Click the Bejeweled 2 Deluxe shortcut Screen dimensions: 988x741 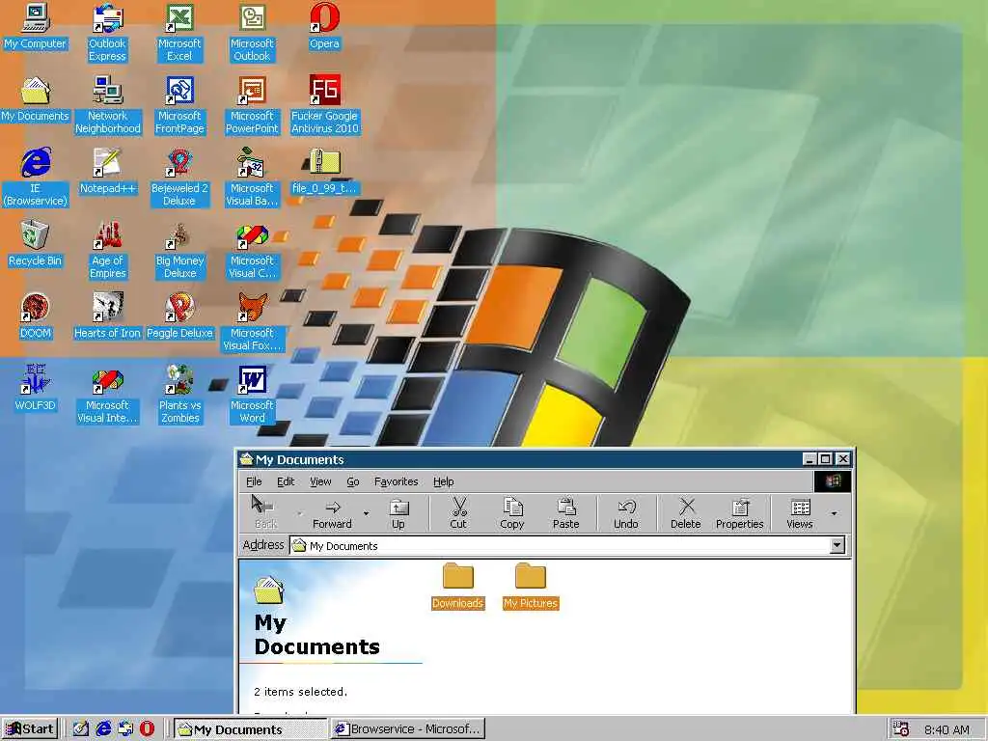[x=179, y=178]
